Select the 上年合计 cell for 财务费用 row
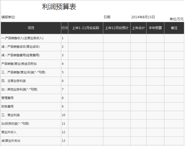Screen dimensions: 185x146 click(x=138, y=106)
